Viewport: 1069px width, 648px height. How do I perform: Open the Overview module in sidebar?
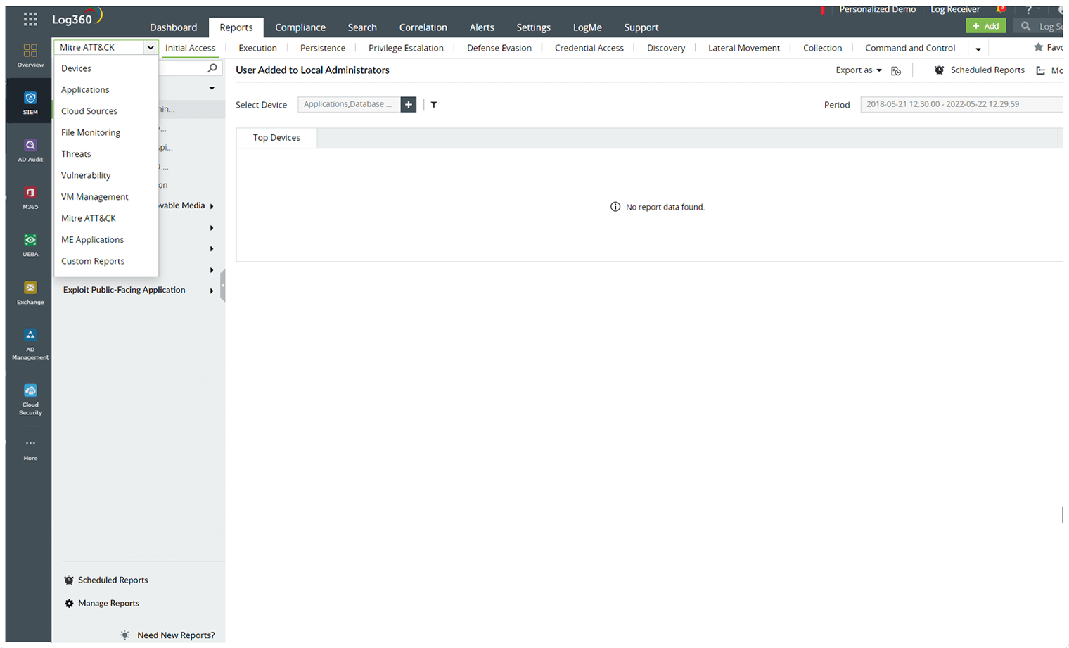[x=30, y=56]
